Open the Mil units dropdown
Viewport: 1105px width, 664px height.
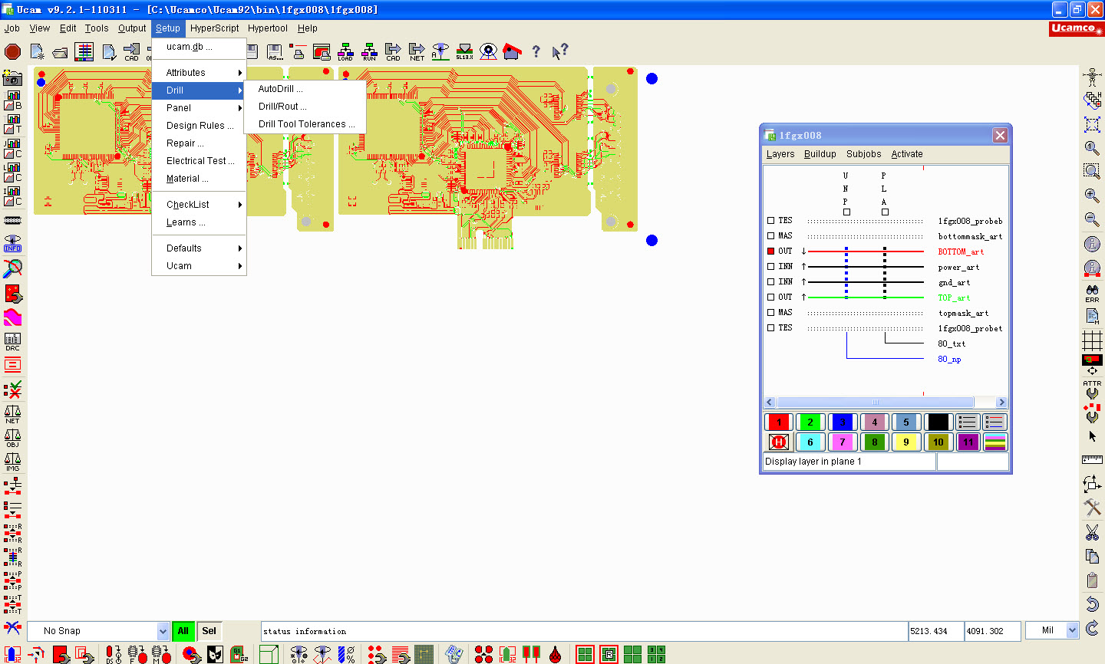pyautogui.click(x=1073, y=630)
